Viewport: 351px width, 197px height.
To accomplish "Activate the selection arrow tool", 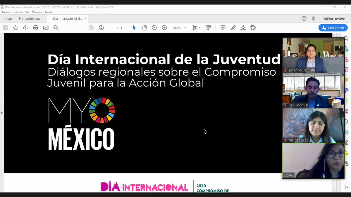I will (x=134, y=28).
